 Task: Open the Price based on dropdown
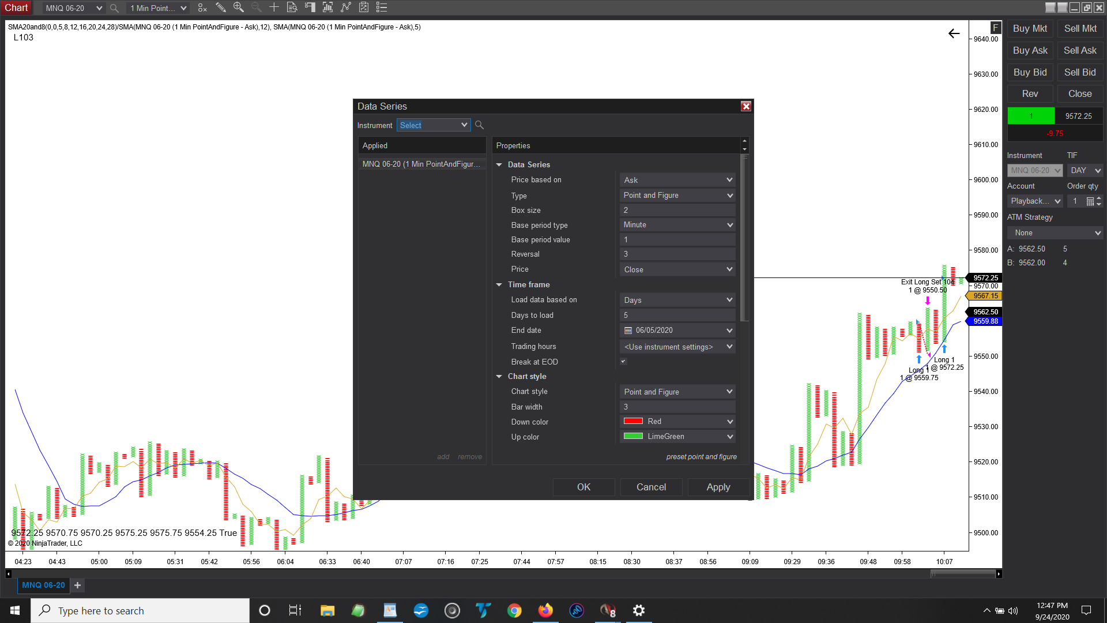(677, 180)
